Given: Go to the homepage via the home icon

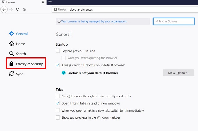Looking at the screenshot, I should [x=24, y=9].
